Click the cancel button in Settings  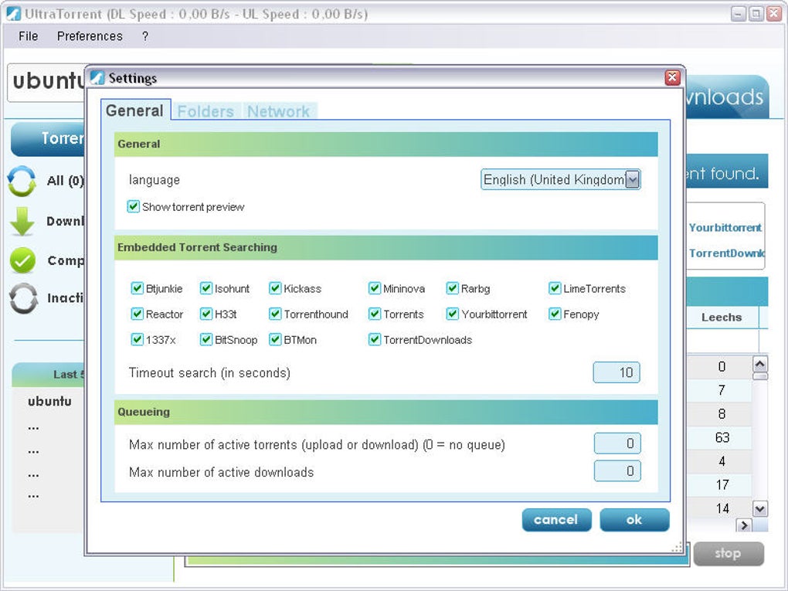(556, 520)
